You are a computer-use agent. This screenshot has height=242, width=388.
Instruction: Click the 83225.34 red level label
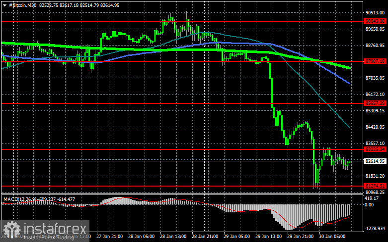375,149
